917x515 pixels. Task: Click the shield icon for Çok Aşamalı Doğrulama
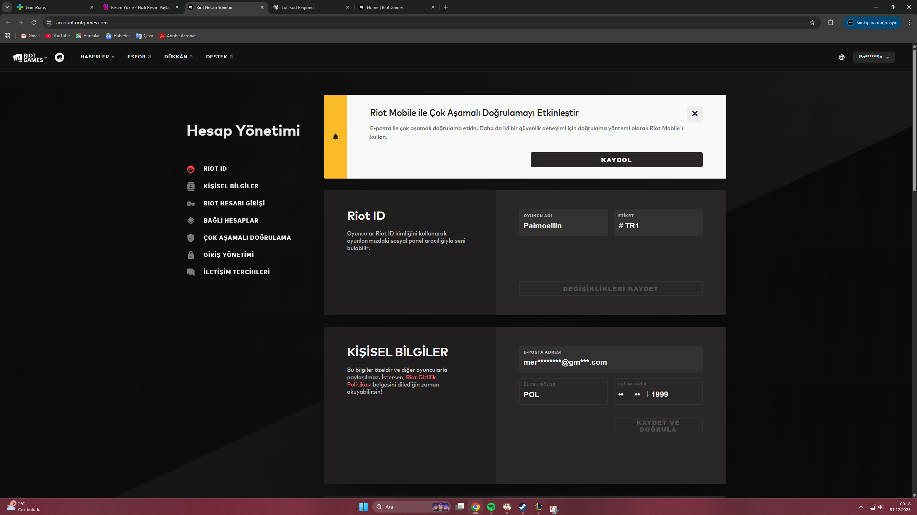[x=191, y=238]
